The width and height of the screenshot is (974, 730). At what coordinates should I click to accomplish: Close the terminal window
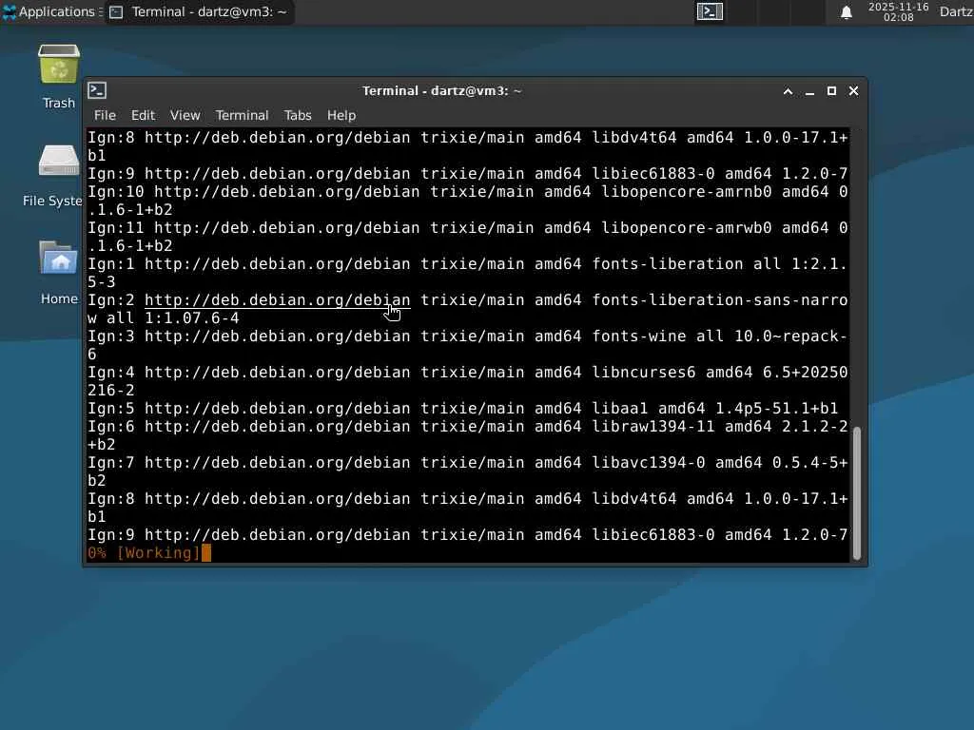tap(853, 91)
